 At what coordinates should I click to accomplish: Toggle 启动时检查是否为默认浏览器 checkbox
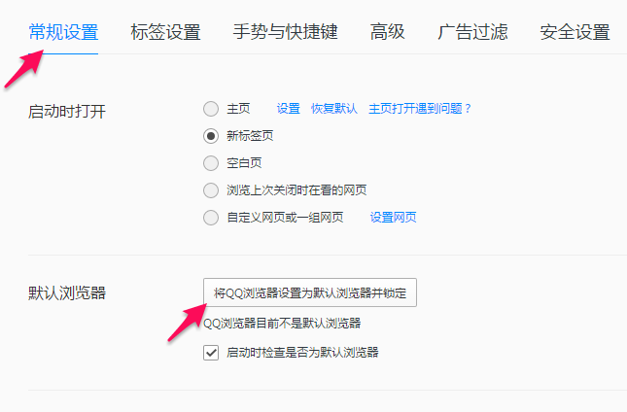(x=211, y=353)
